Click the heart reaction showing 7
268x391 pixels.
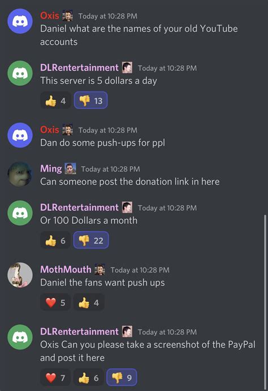pyautogui.click(x=55, y=377)
